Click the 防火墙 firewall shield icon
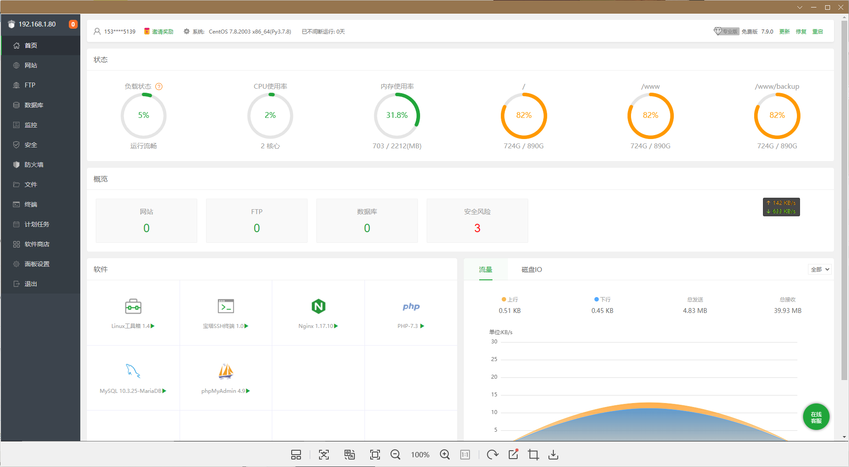Image resolution: width=849 pixels, height=467 pixels. [16, 165]
